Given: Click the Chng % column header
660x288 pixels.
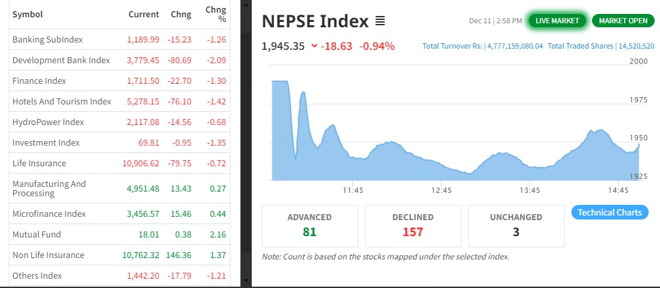Looking at the screenshot, I should click(x=216, y=14).
